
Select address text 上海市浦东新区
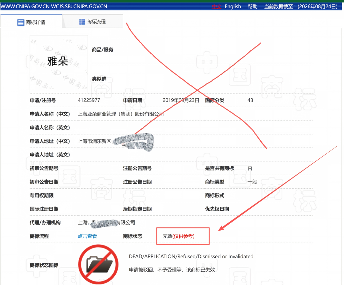pyautogui.click(x=95, y=141)
